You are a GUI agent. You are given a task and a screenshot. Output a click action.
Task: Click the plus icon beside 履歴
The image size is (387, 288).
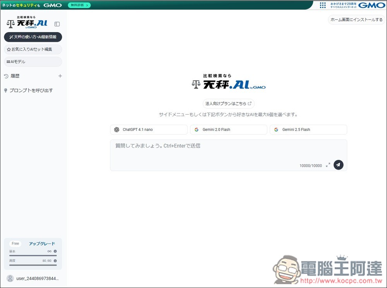(x=60, y=76)
